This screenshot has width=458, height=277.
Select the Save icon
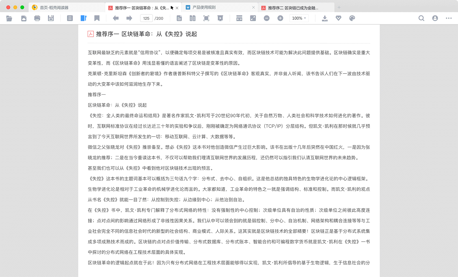(51, 18)
